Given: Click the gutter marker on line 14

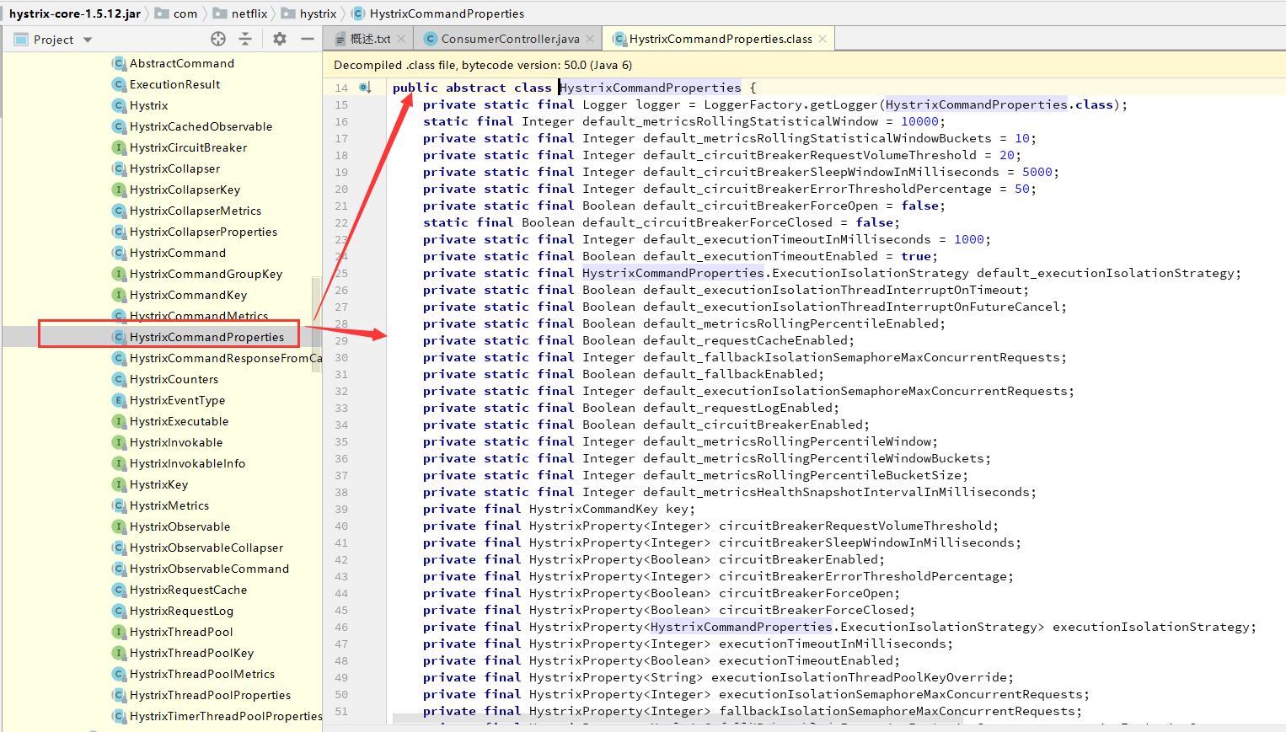Looking at the screenshot, I should (365, 88).
